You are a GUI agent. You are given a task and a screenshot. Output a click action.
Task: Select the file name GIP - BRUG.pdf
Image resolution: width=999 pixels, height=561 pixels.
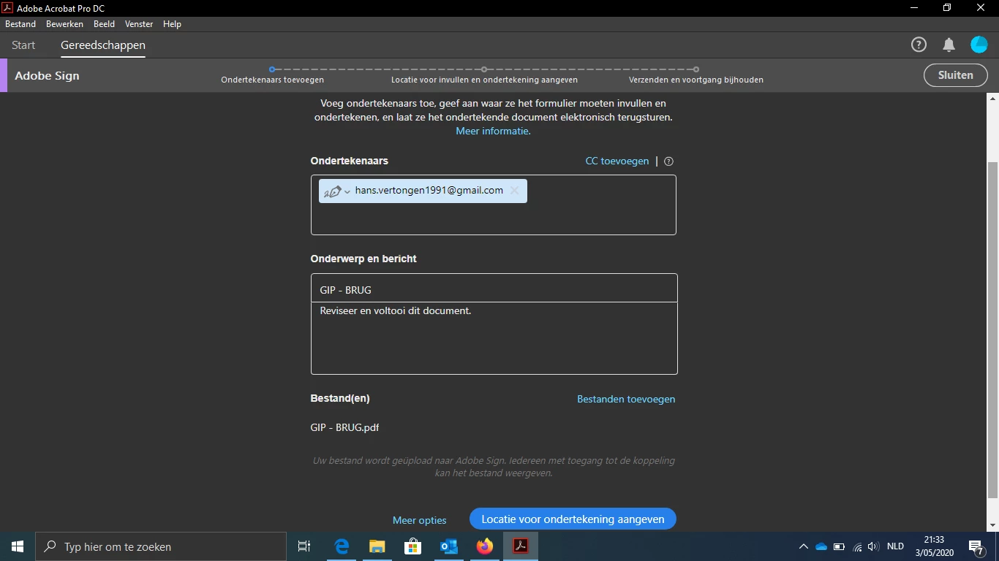click(x=344, y=428)
